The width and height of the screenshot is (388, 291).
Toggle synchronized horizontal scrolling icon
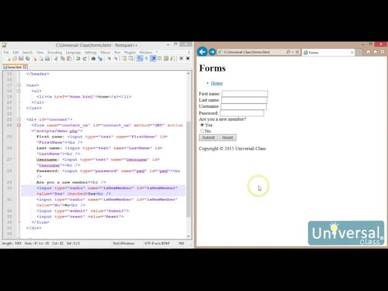coord(131,59)
